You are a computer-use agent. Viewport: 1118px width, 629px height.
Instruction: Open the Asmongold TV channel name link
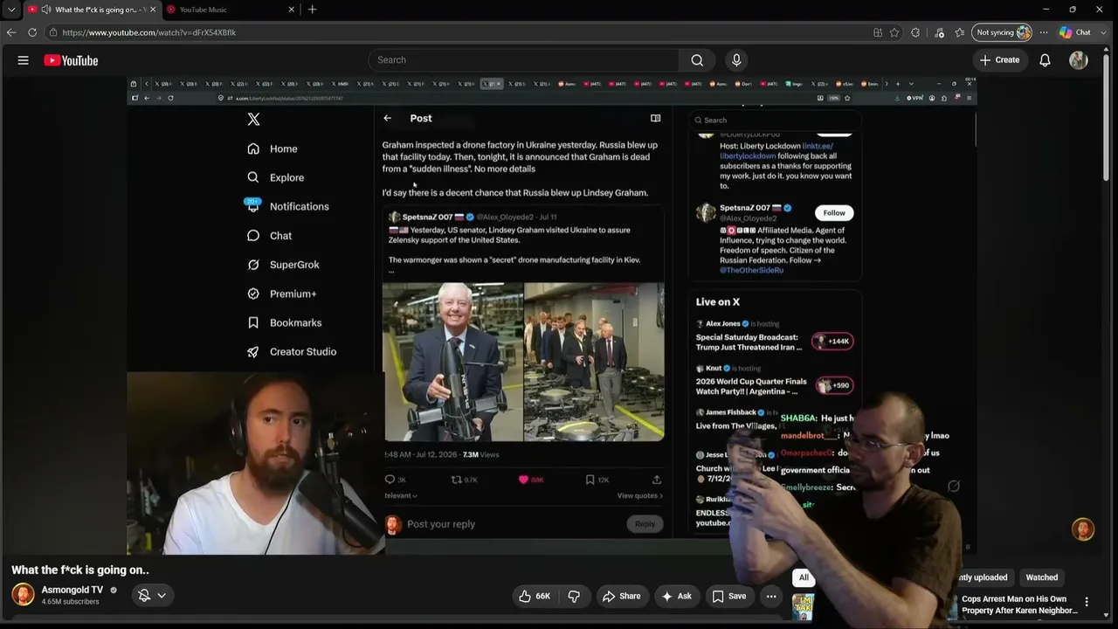click(72, 590)
